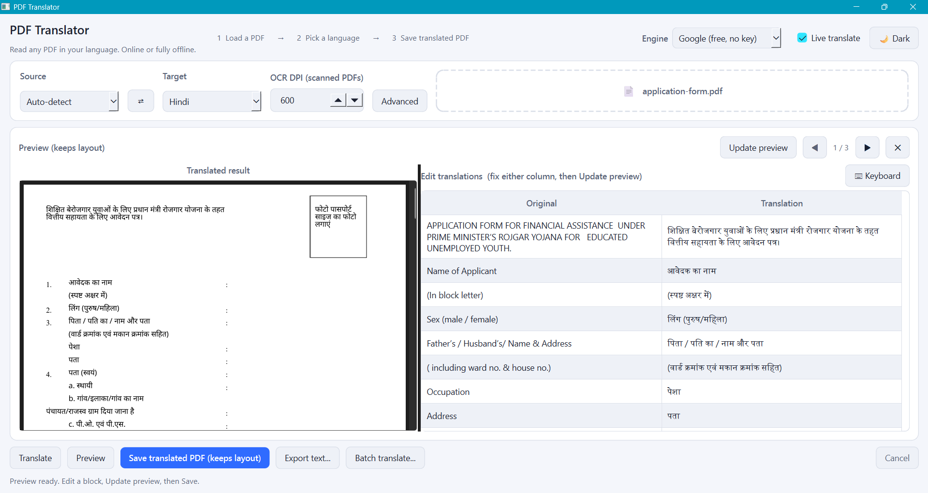
Task: Open Export text options
Action: point(308,458)
